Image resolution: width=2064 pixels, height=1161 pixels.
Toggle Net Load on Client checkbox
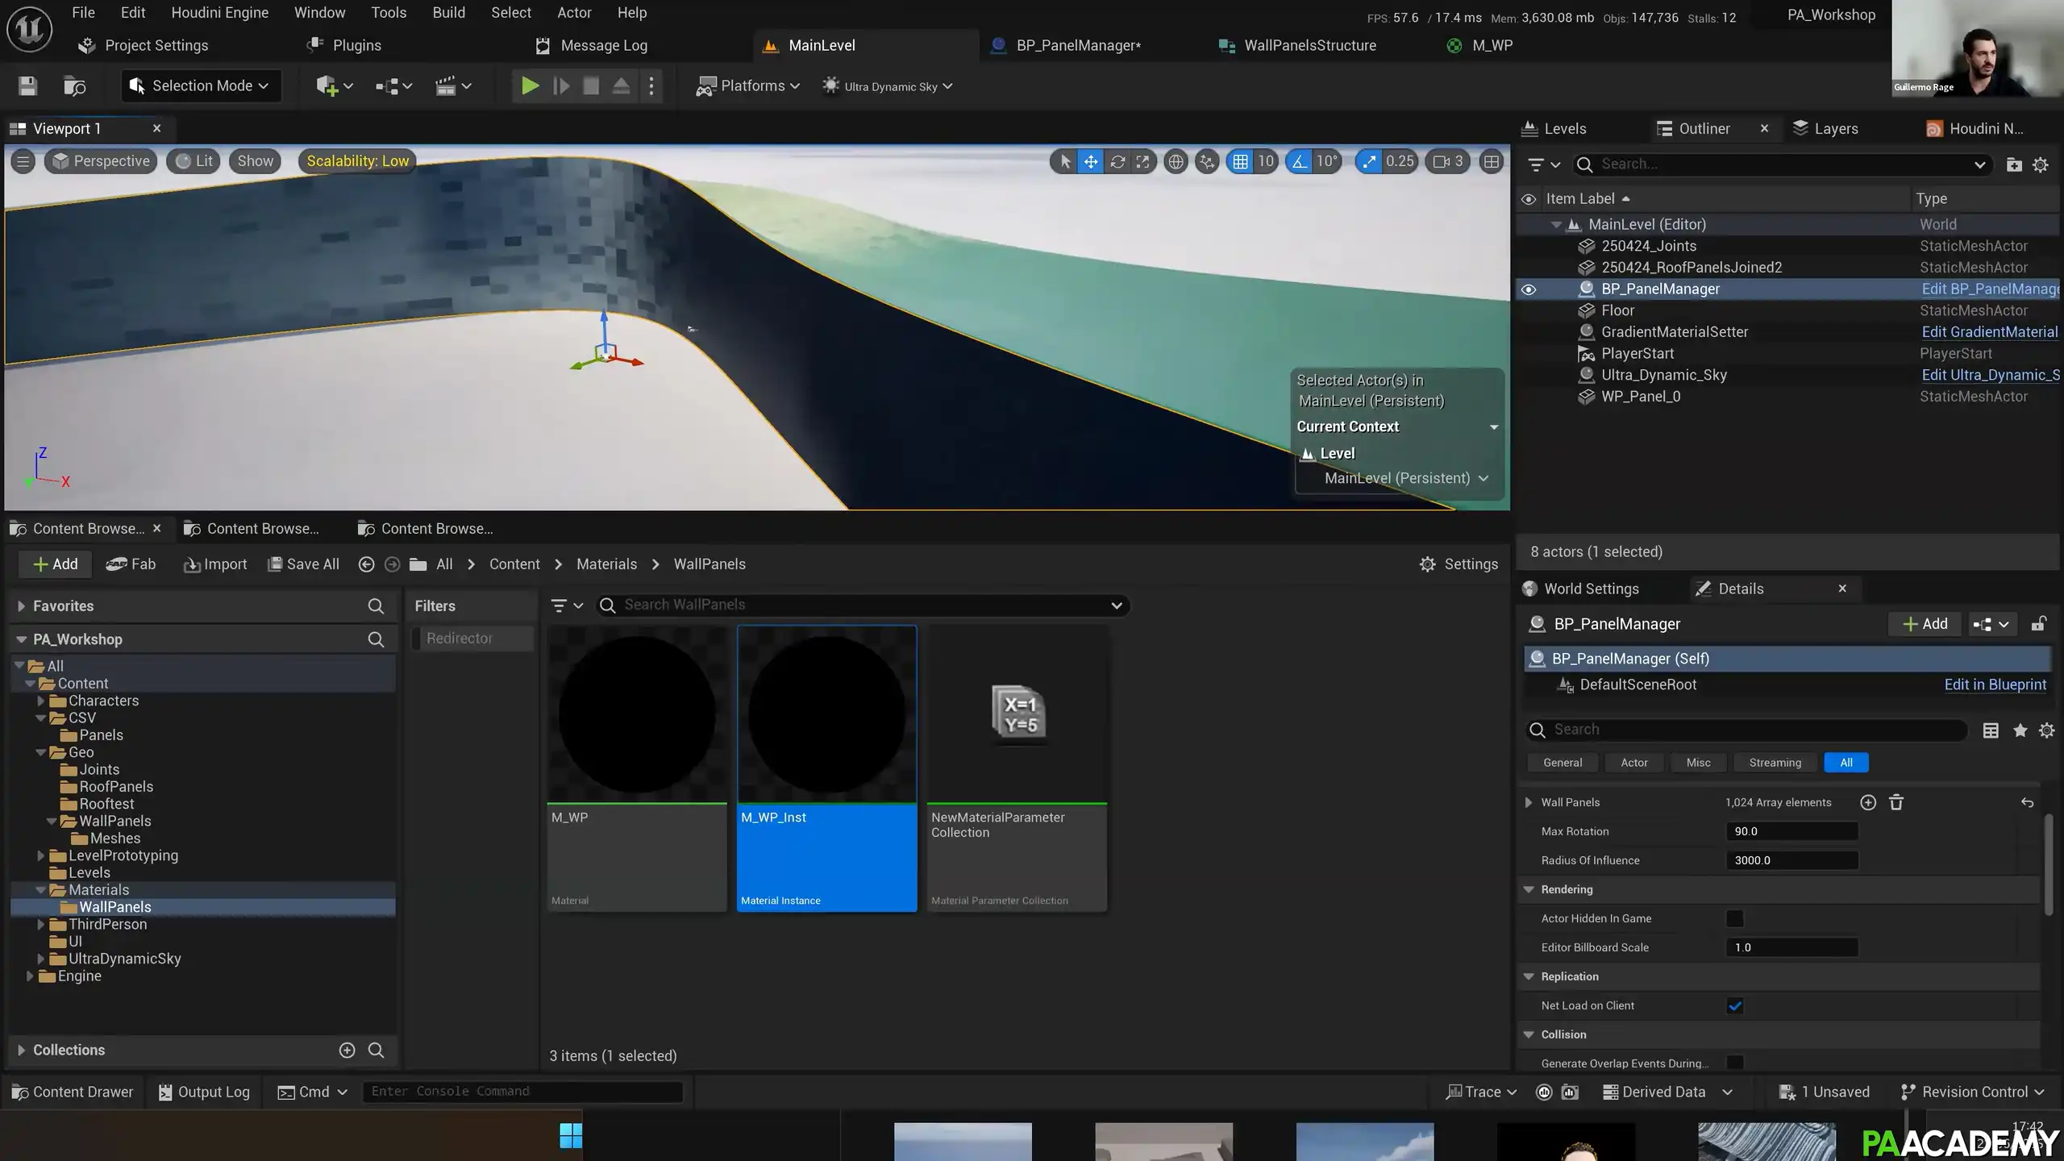click(x=1734, y=1005)
